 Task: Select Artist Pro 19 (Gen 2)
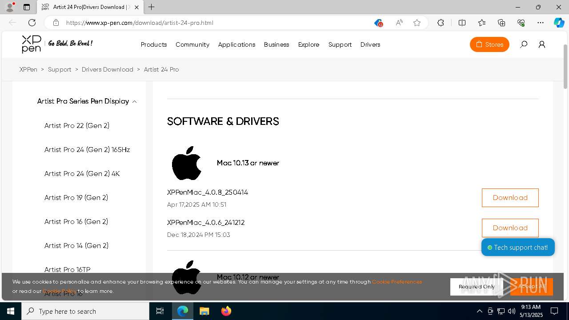[76, 198]
